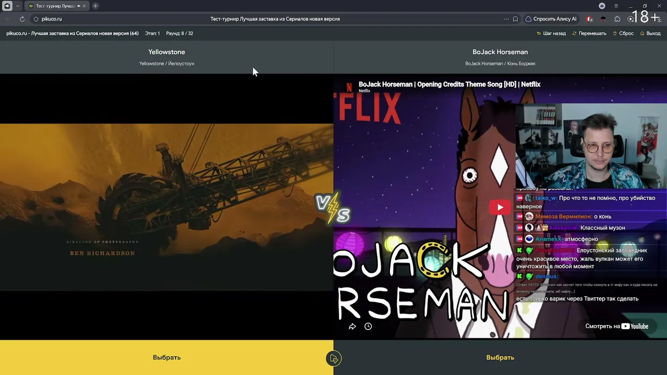Viewport: 667px width, 375px height.
Task: Click the Выход exit link
Action: coord(650,33)
